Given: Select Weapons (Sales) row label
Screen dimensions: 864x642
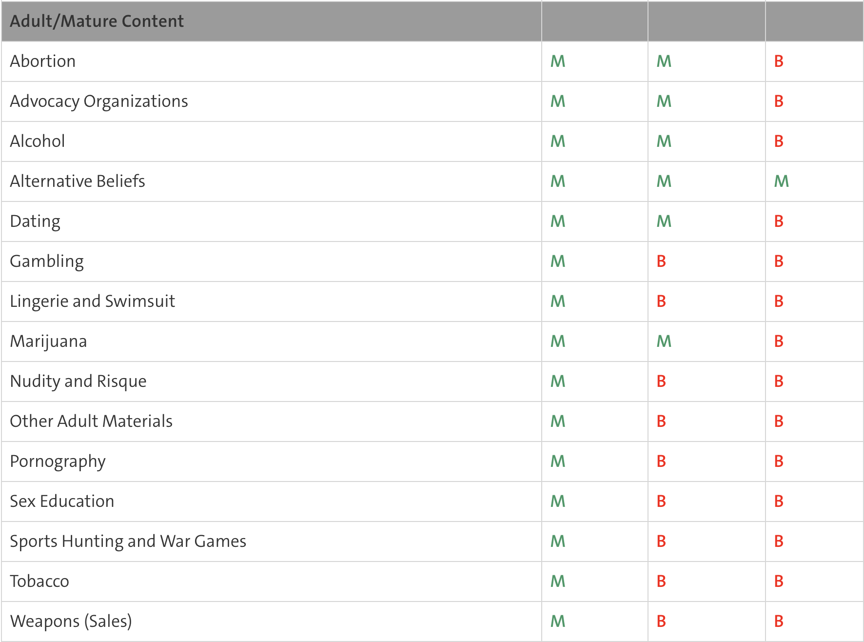Looking at the screenshot, I should click(x=71, y=622).
